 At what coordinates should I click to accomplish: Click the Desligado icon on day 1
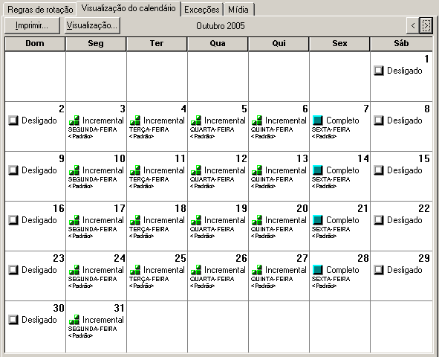379,71
